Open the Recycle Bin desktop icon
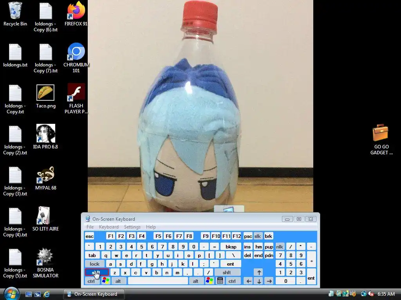The image size is (401, 300). click(15, 14)
